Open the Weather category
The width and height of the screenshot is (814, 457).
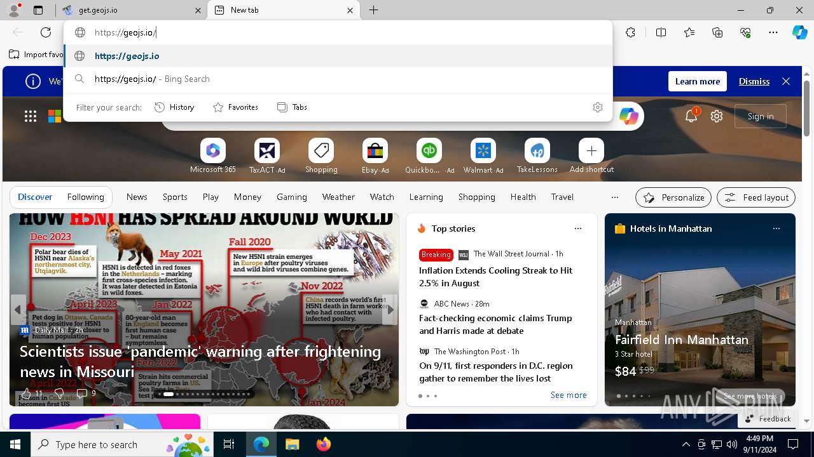(338, 197)
